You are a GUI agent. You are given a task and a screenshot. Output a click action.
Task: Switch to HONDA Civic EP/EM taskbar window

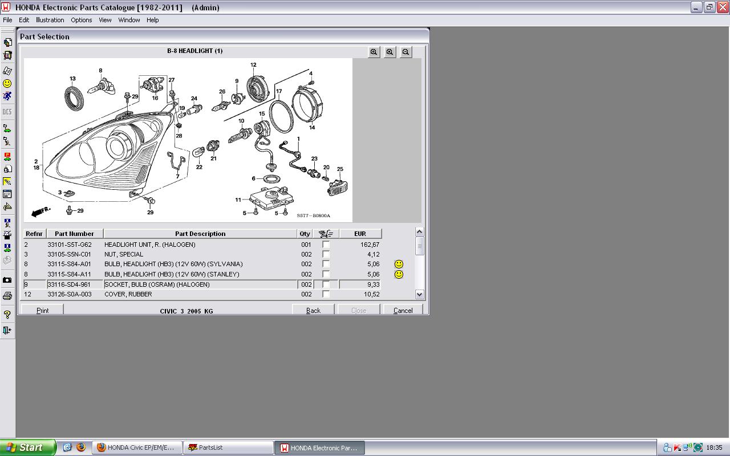pyautogui.click(x=137, y=447)
